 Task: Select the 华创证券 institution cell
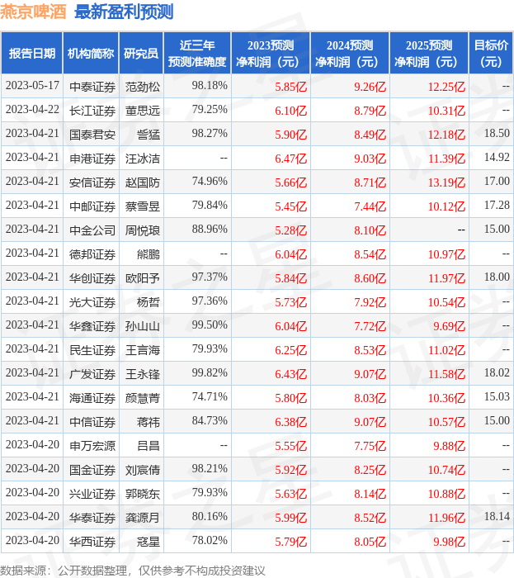[x=92, y=278]
